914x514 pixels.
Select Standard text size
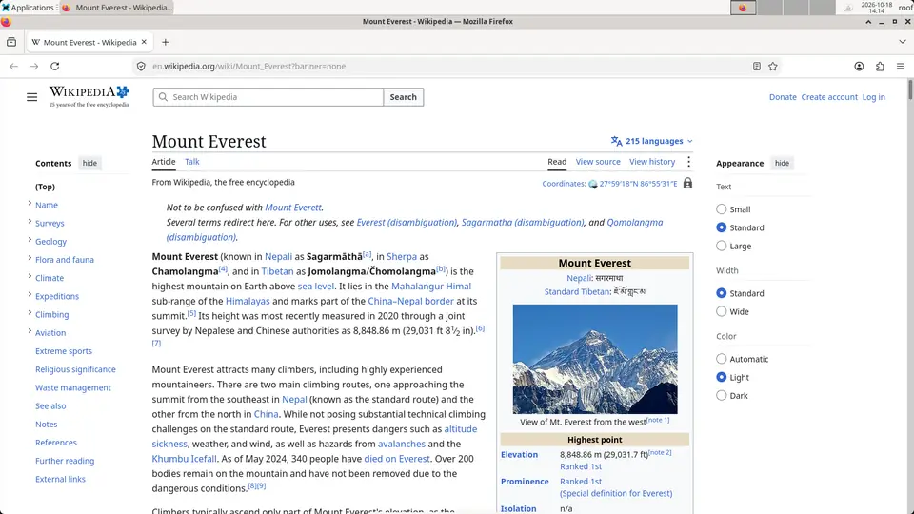coord(721,227)
